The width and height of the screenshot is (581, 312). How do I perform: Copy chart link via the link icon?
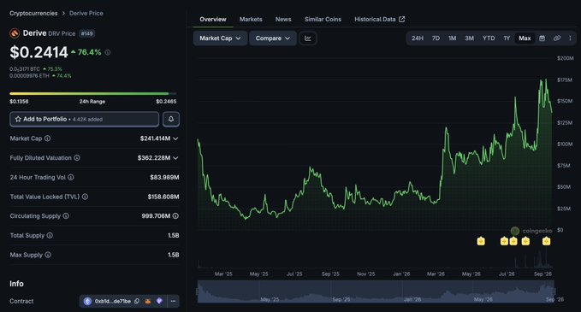[556, 38]
